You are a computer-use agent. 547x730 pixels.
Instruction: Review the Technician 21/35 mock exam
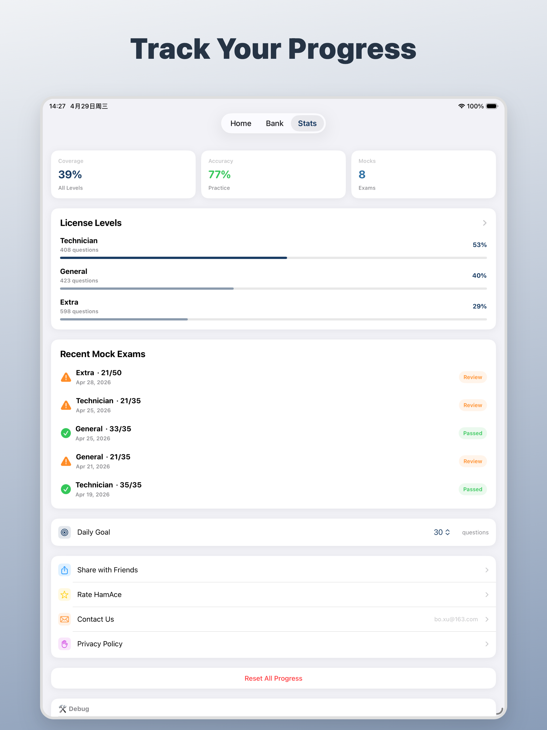point(472,405)
